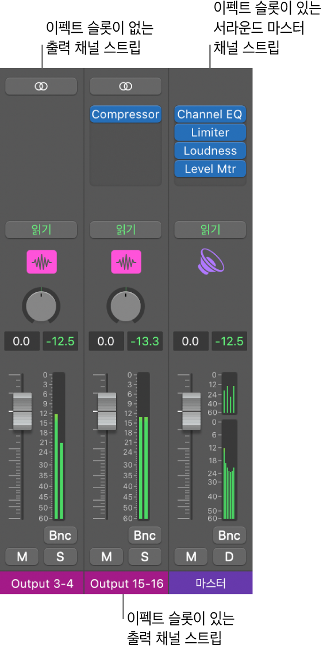Click the stereo link icon on Output 15-16
This screenshot has width=327, height=652.
[x=125, y=86]
